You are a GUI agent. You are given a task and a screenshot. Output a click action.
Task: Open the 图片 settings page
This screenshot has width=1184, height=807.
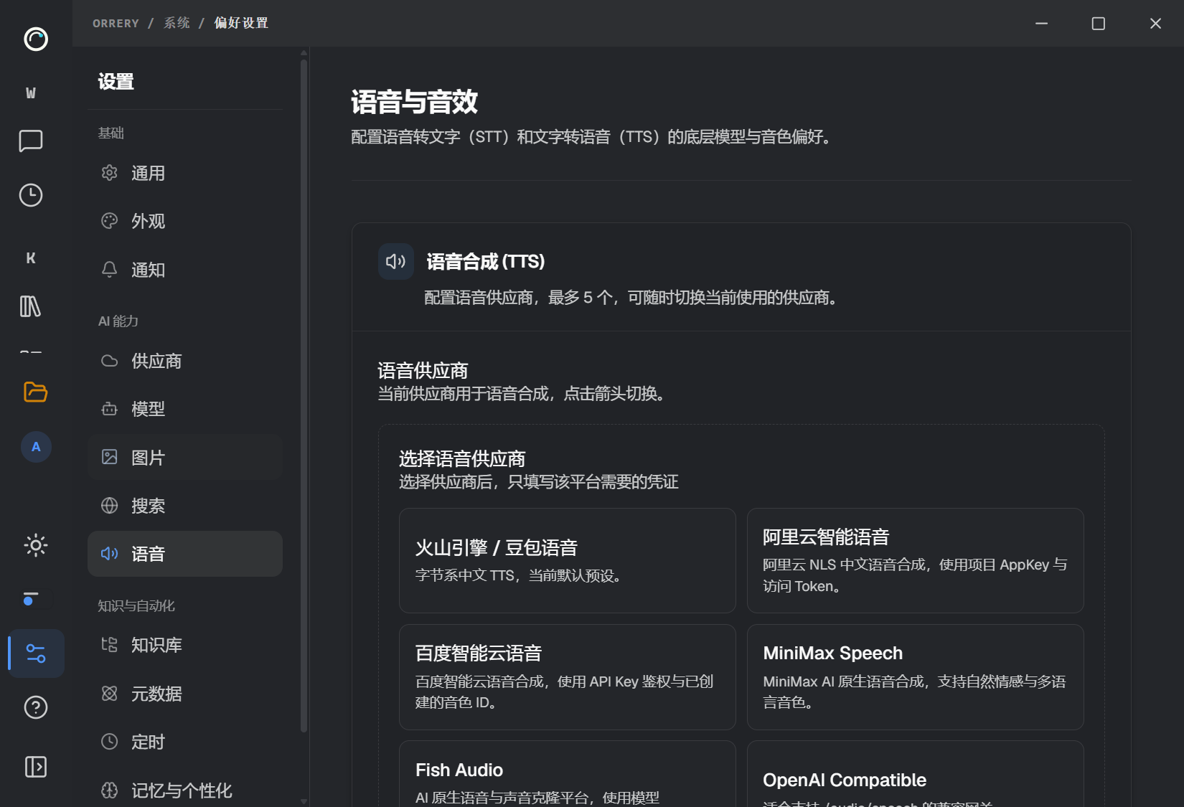point(185,457)
